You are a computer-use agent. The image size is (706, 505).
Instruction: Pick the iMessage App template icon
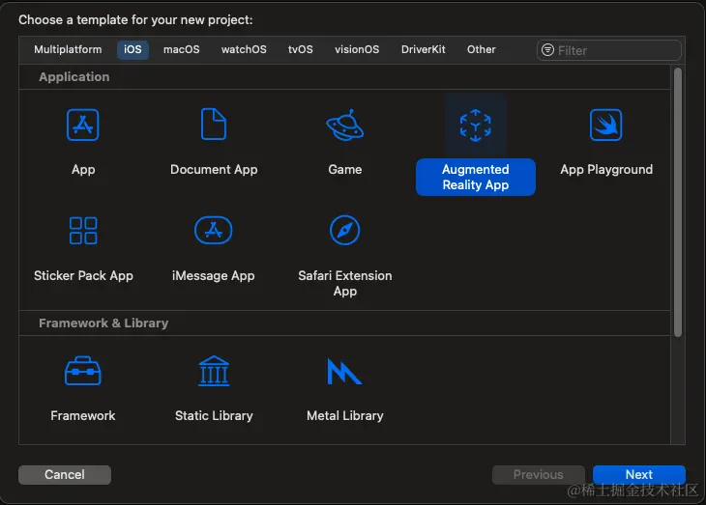(x=214, y=230)
